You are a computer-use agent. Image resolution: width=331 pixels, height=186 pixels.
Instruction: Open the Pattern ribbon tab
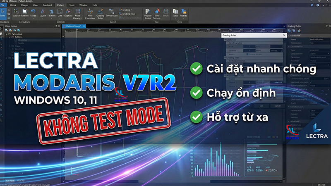point(61,5)
